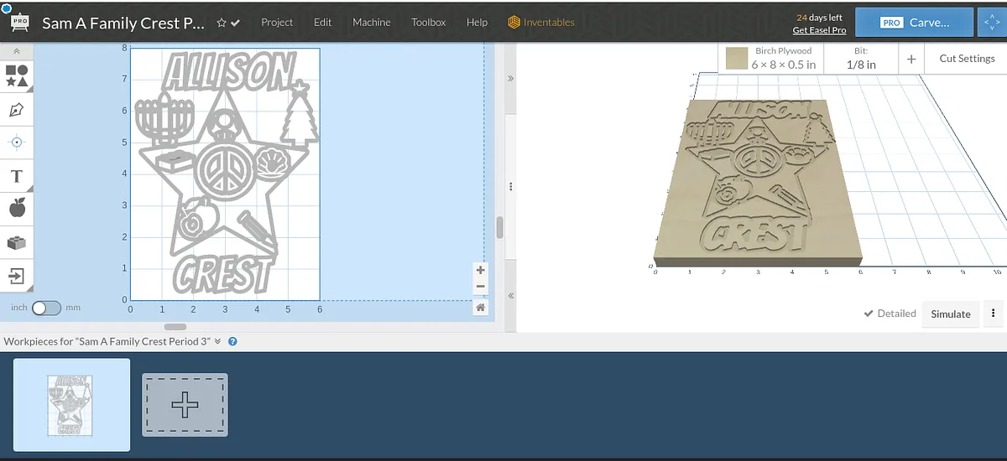Viewport: 1007px width, 461px height.
Task: Select the Birch Plywood material swatch
Action: point(738,59)
